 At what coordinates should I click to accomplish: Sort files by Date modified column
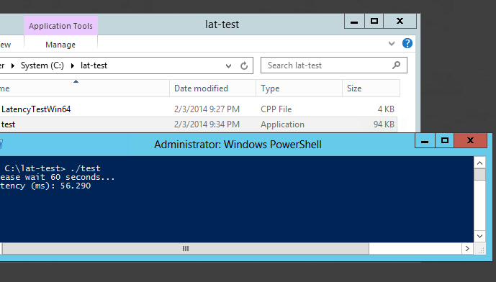pyautogui.click(x=213, y=88)
